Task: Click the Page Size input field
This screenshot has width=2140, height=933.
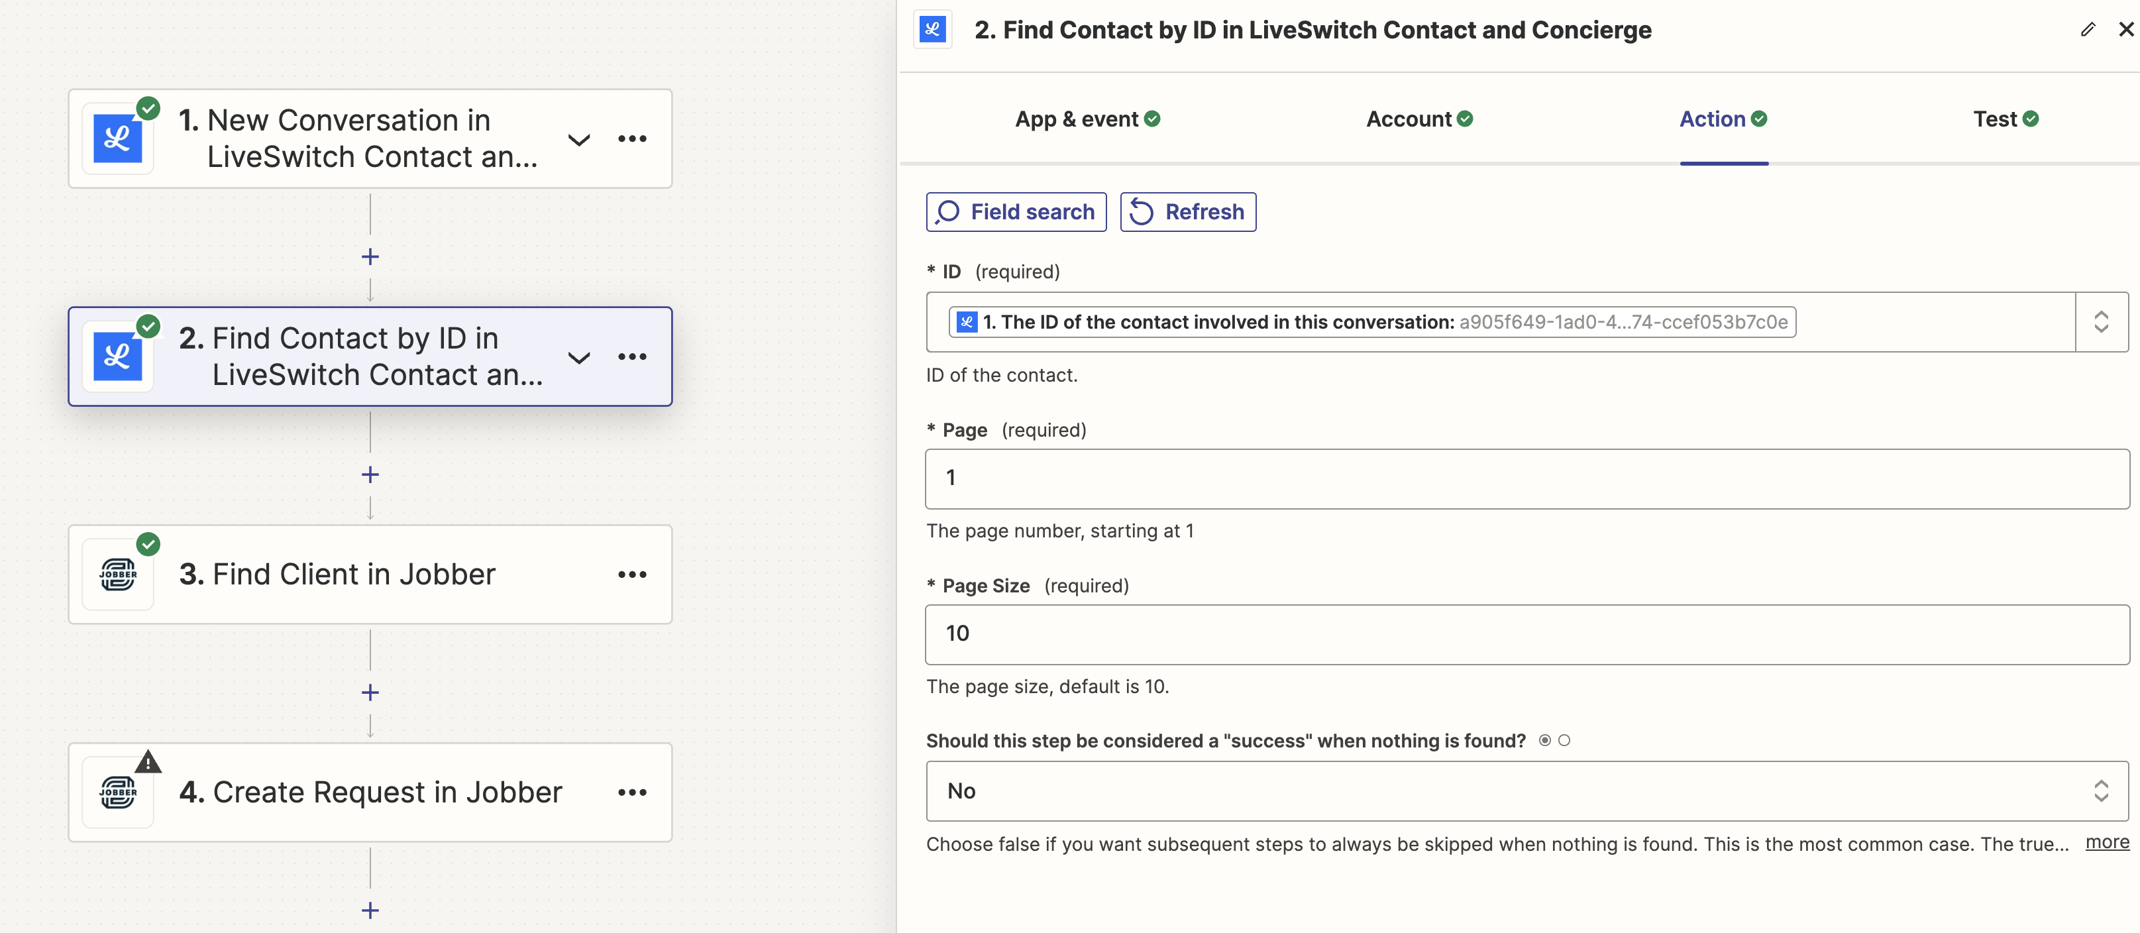Action: point(1527,634)
